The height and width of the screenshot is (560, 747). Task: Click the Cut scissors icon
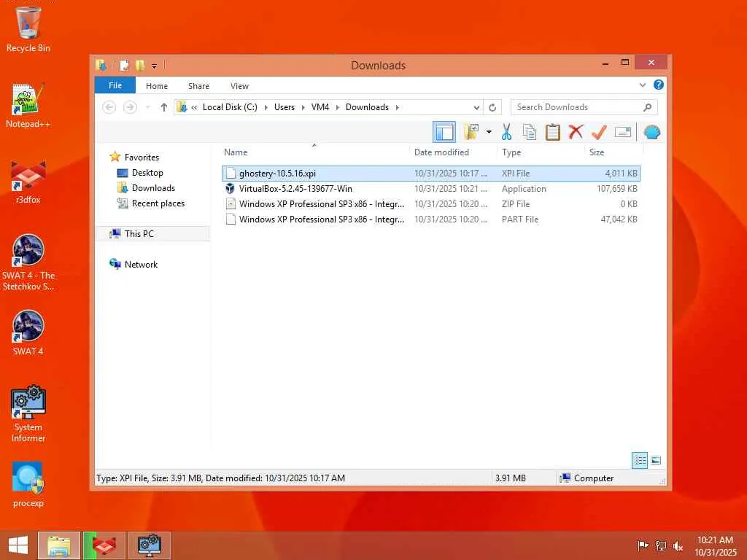click(506, 132)
